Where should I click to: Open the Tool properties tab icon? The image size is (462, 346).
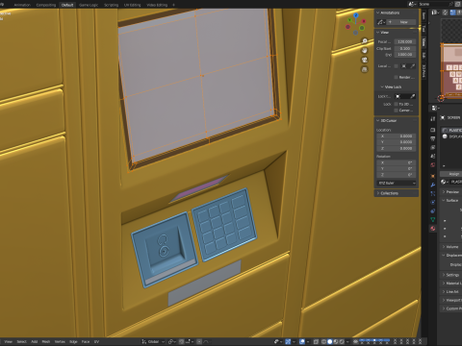(x=433, y=119)
